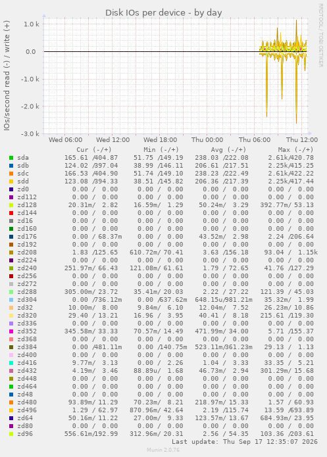
Task: Click the 'zd288' device label
Action: point(27,291)
